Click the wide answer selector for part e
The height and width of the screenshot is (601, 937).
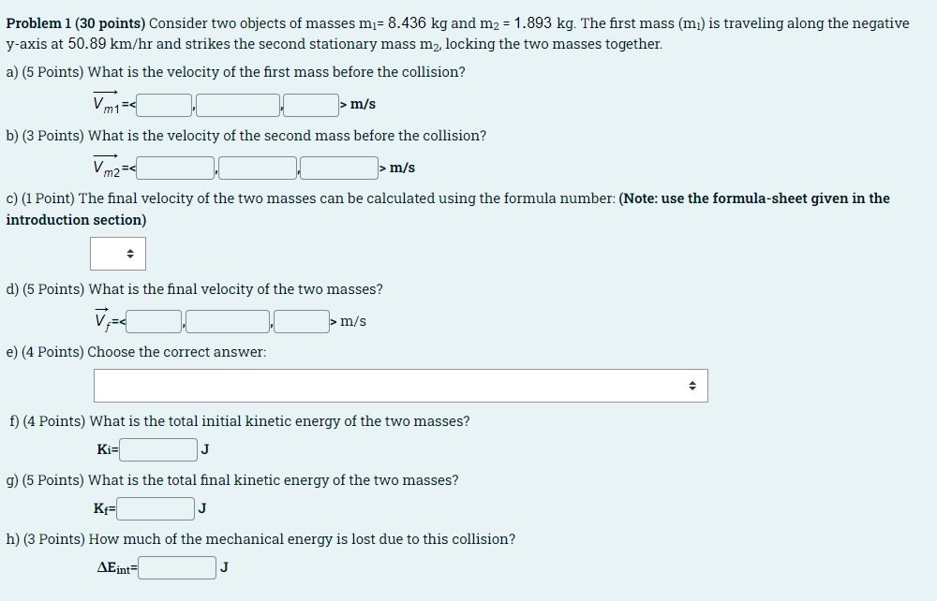[x=400, y=385]
